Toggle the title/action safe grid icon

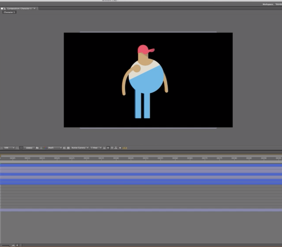(17, 148)
